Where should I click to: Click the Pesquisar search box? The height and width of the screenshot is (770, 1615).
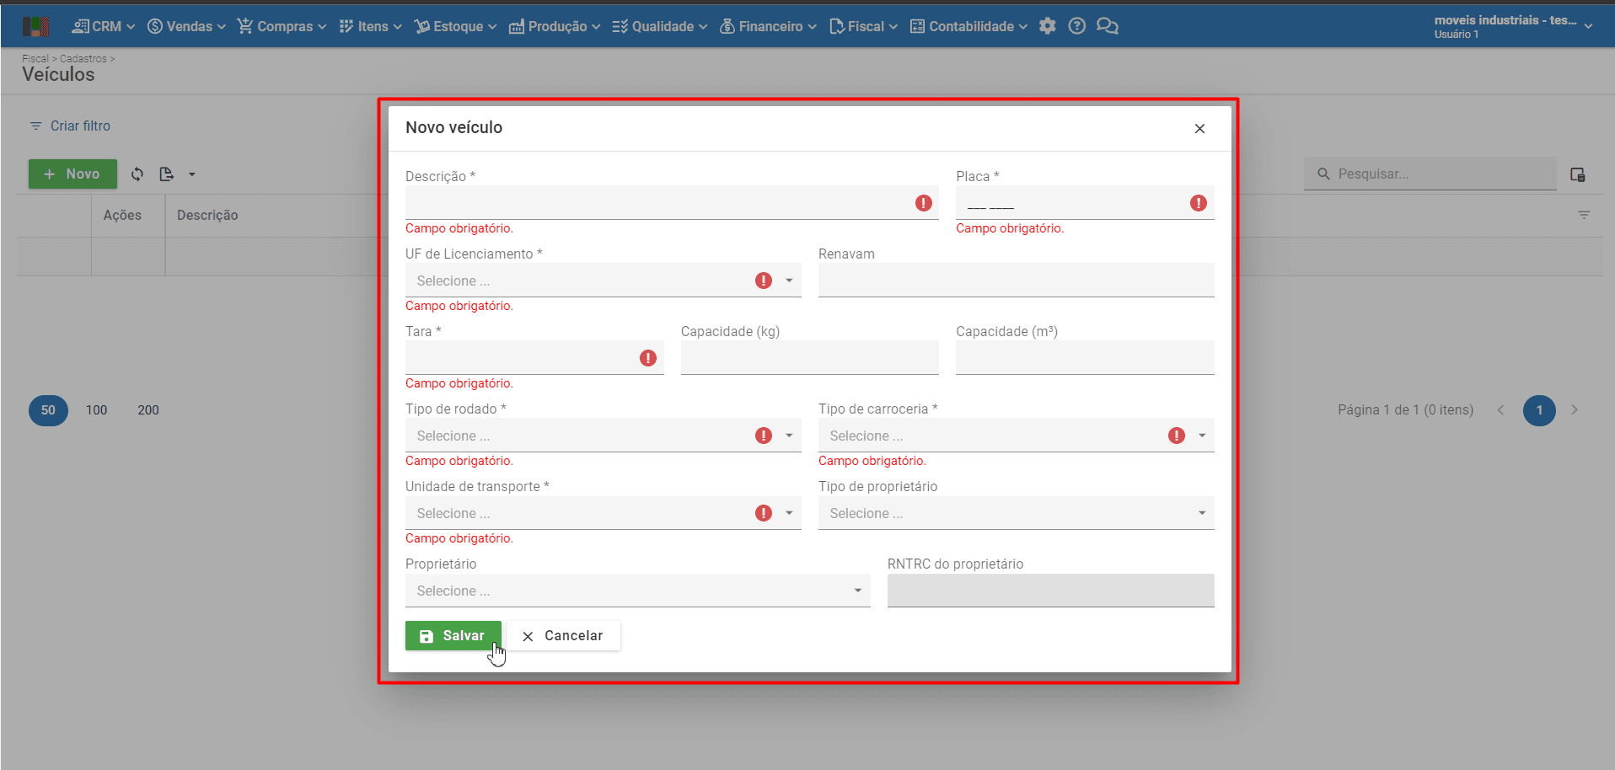1430,174
